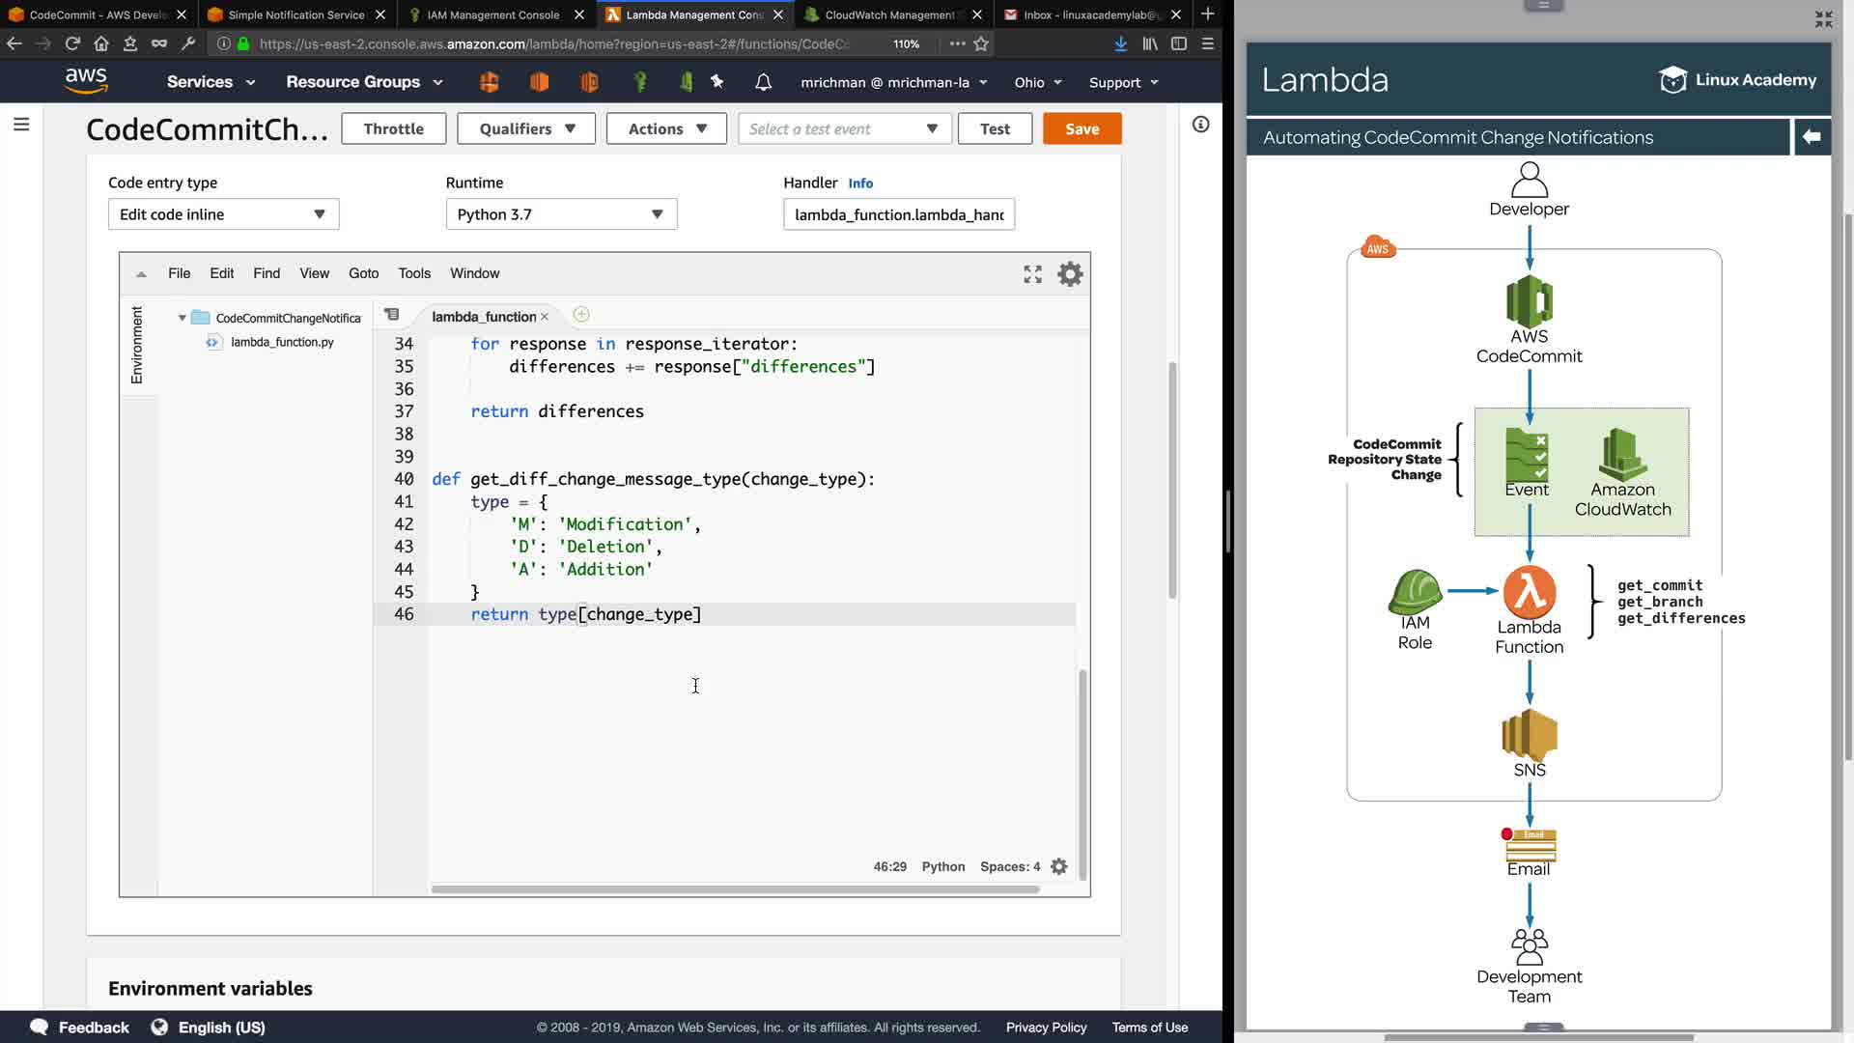Open the Goto menu in editor
The height and width of the screenshot is (1043, 1854).
[363, 273]
